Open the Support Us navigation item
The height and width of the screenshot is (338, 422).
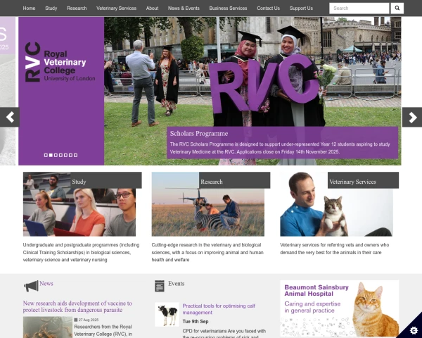click(x=301, y=8)
